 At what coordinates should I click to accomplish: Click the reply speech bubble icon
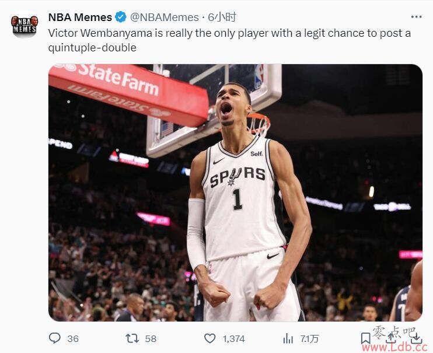[x=55, y=338]
